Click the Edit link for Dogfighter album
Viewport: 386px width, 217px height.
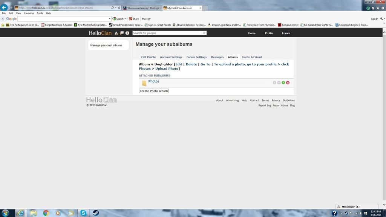pyautogui.click(x=179, y=64)
